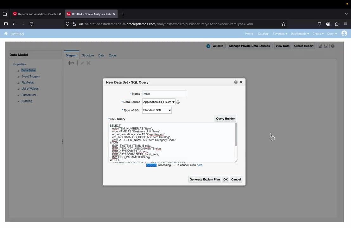Select the Diagram tab

tap(71, 55)
